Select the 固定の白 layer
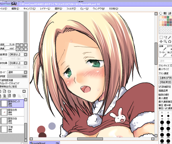 [12, 121]
